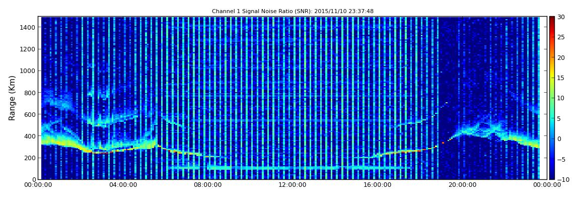The height and width of the screenshot is (205, 579).
Task: Click the 04:00:00 time axis label
Action: tap(124, 185)
